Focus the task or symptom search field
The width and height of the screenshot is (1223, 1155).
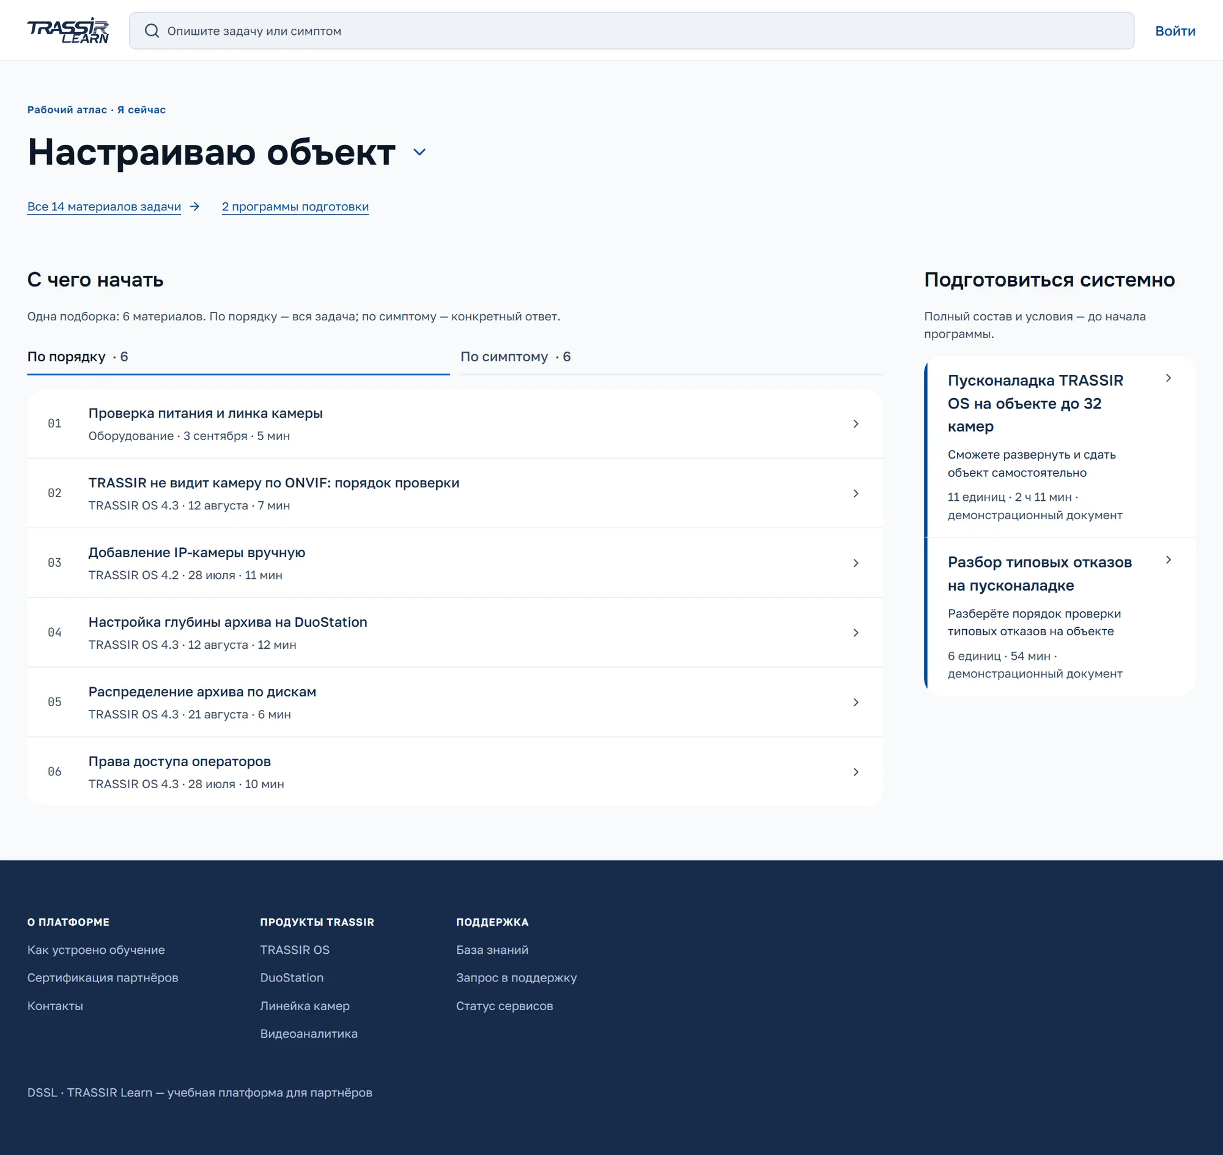[631, 31]
